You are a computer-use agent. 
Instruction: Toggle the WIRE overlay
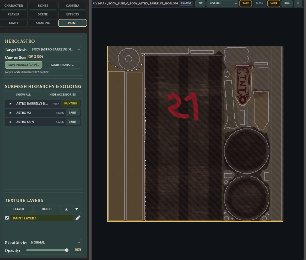[x=274, y=3]
